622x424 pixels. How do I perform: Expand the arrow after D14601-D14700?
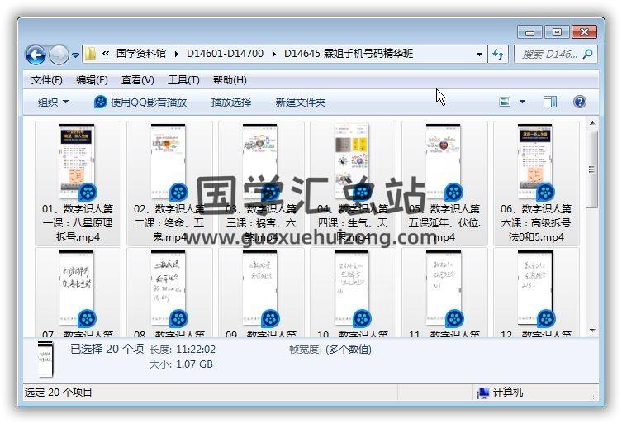click(x=273, y=54)
